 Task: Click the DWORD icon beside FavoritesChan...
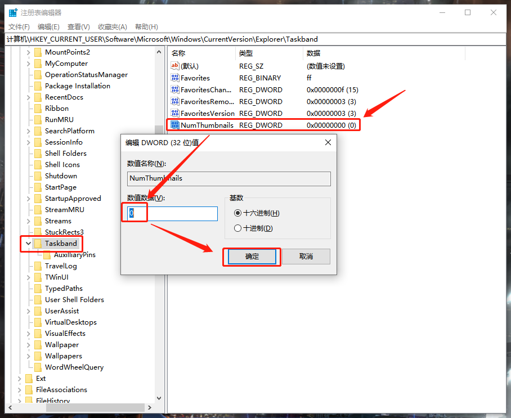(174, 89)
